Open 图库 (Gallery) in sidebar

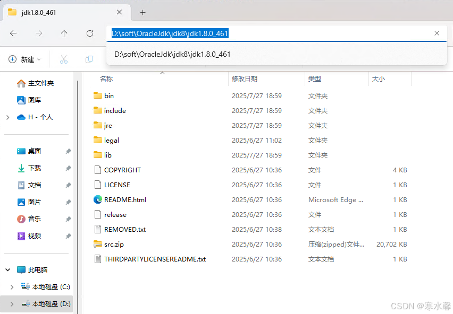tap(29, 100)
